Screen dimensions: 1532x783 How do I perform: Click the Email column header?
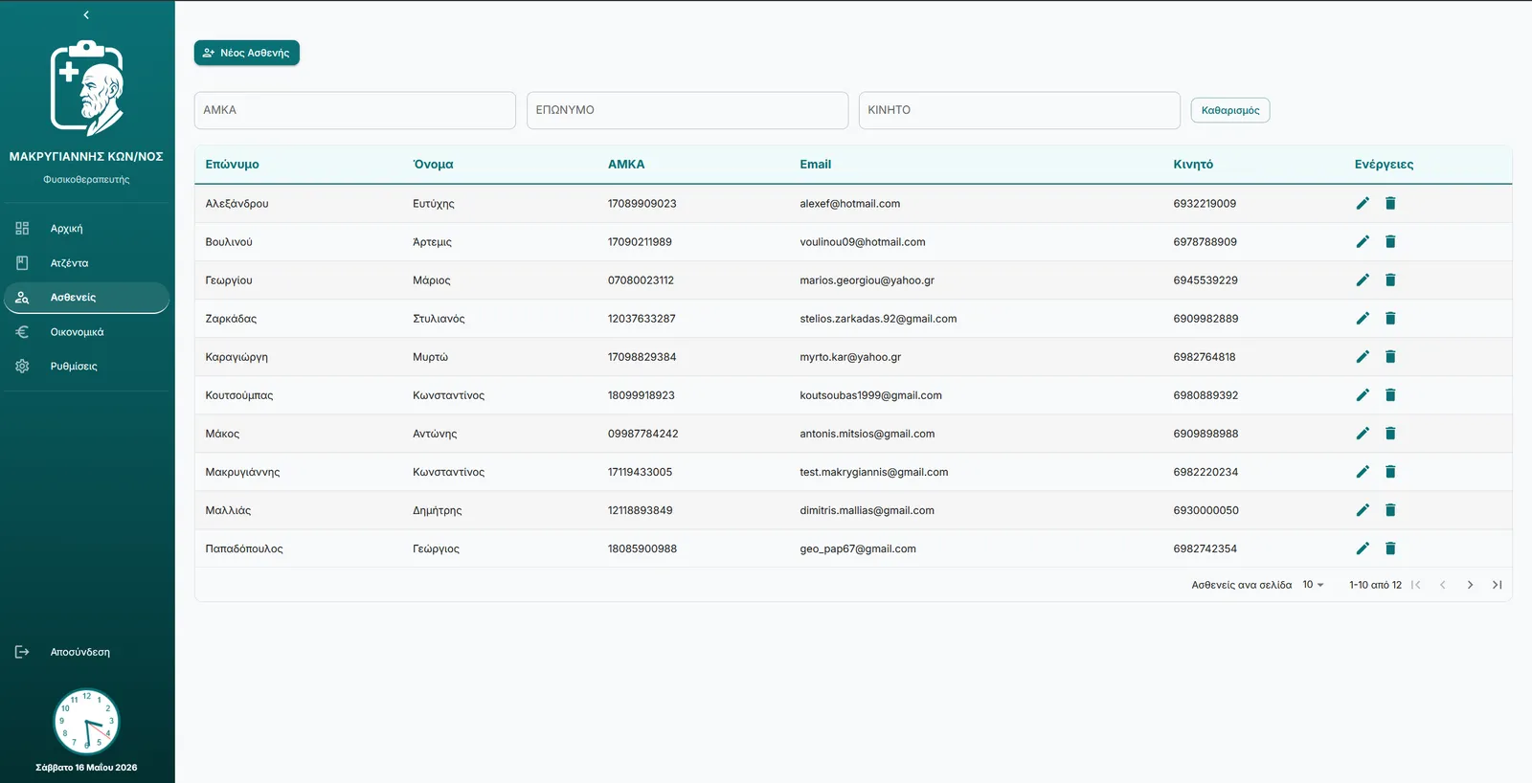point(816,165)
